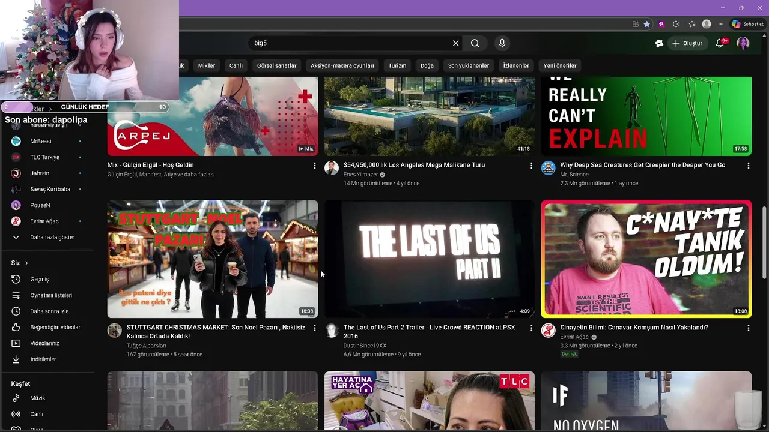Click DustinSince19XX channel avatar
This screenshot has width=769, height=432.
click(x=332, y=331)
